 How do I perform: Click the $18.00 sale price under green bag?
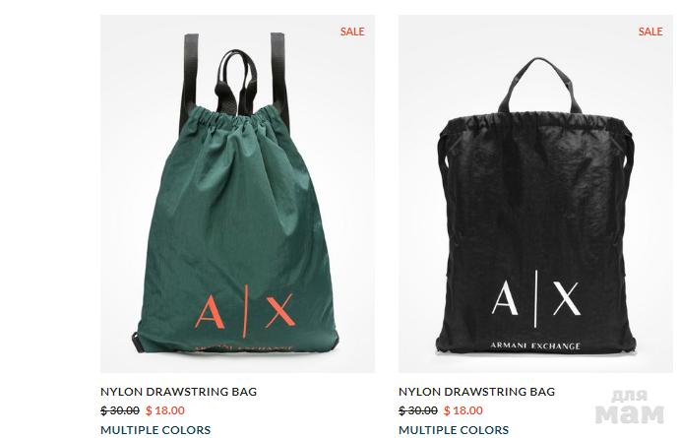coord(165,410)
